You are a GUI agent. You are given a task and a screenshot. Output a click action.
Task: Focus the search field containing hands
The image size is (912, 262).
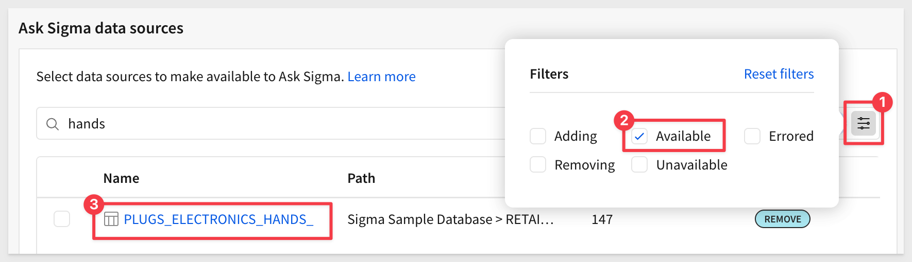pyautogui.click(x=271, y=123)
